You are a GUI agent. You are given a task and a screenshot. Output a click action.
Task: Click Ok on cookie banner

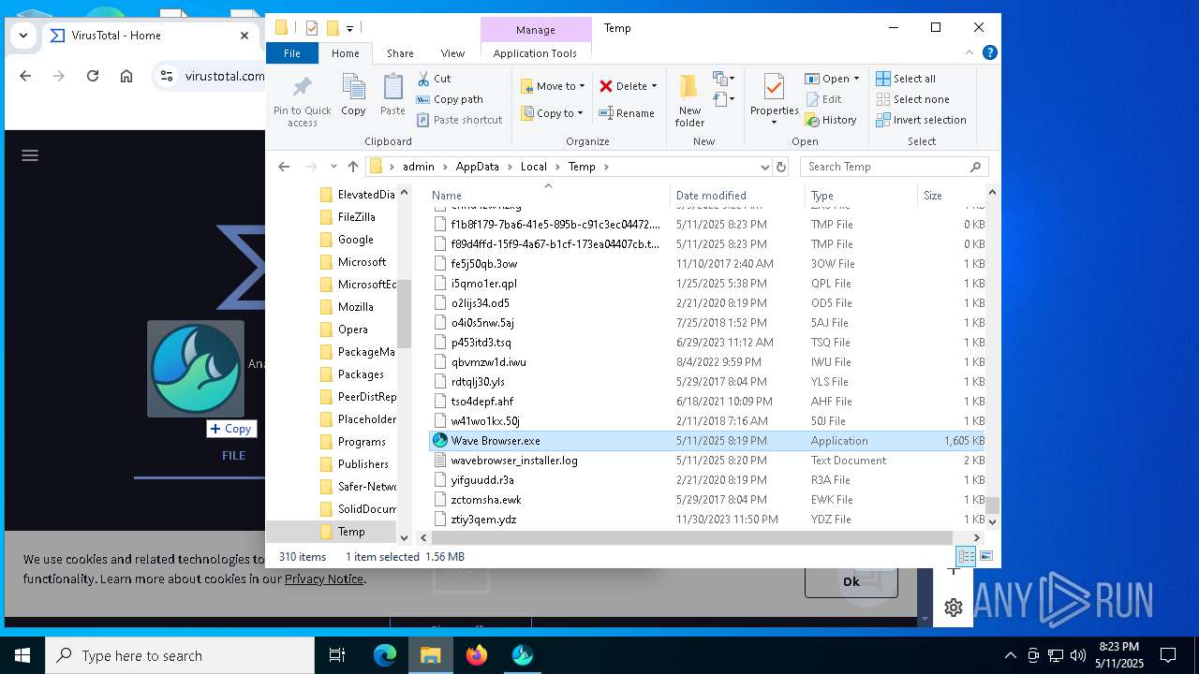click(851, 581)
